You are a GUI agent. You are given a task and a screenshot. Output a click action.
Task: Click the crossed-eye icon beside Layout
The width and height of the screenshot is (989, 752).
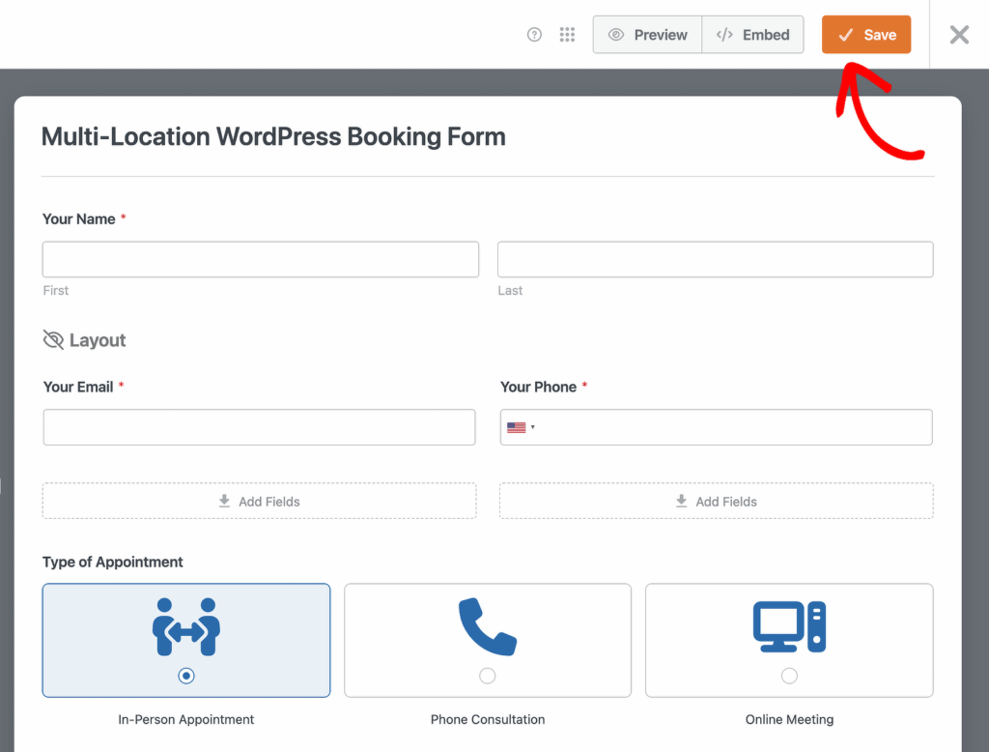pos(53,339)
